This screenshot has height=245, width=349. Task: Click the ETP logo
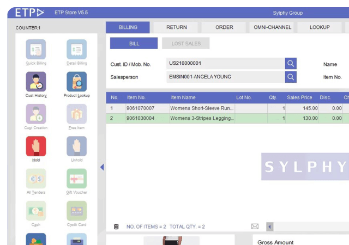[29, 13]
